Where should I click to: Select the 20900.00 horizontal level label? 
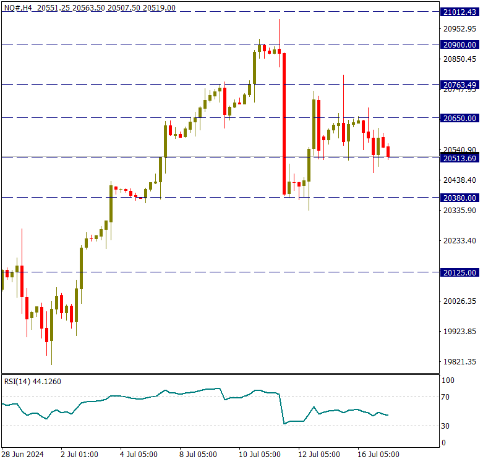coord(459,44)
